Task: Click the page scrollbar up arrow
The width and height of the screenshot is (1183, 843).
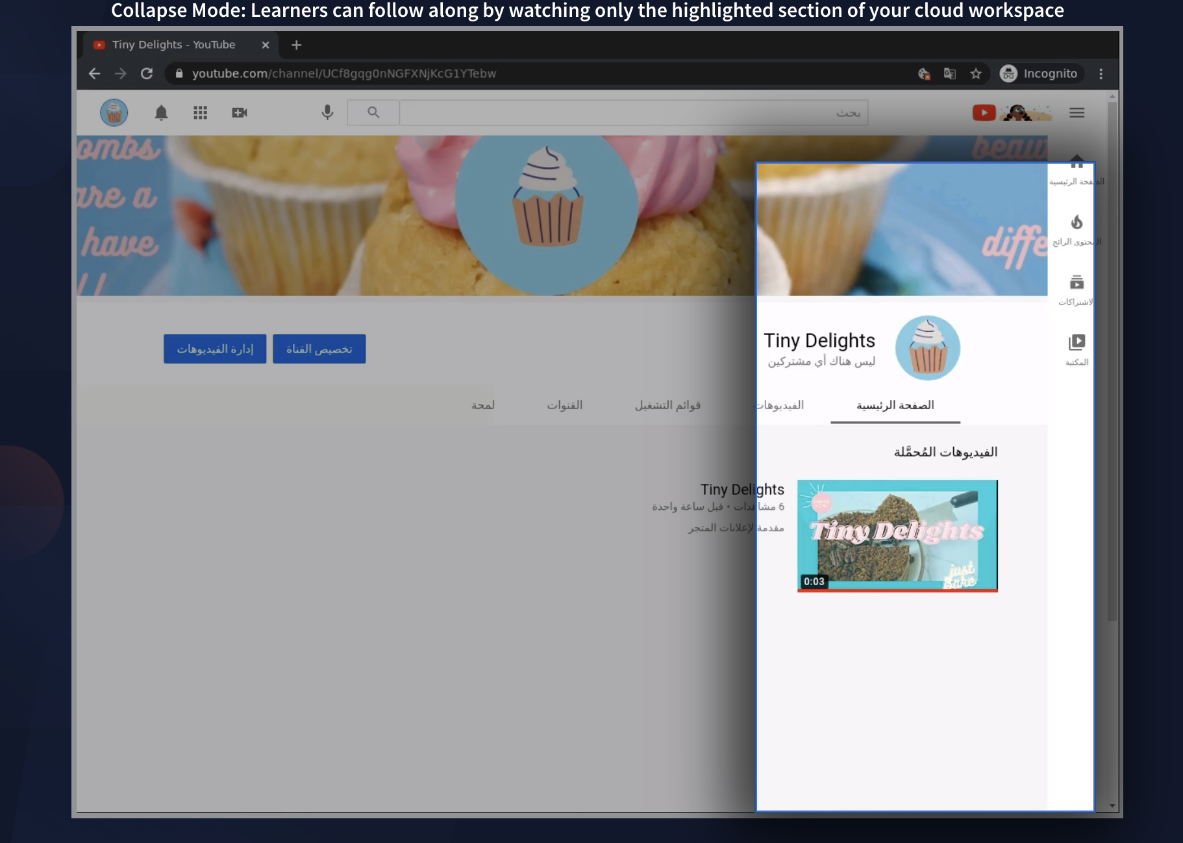Action: click(x=1112, y=96)
